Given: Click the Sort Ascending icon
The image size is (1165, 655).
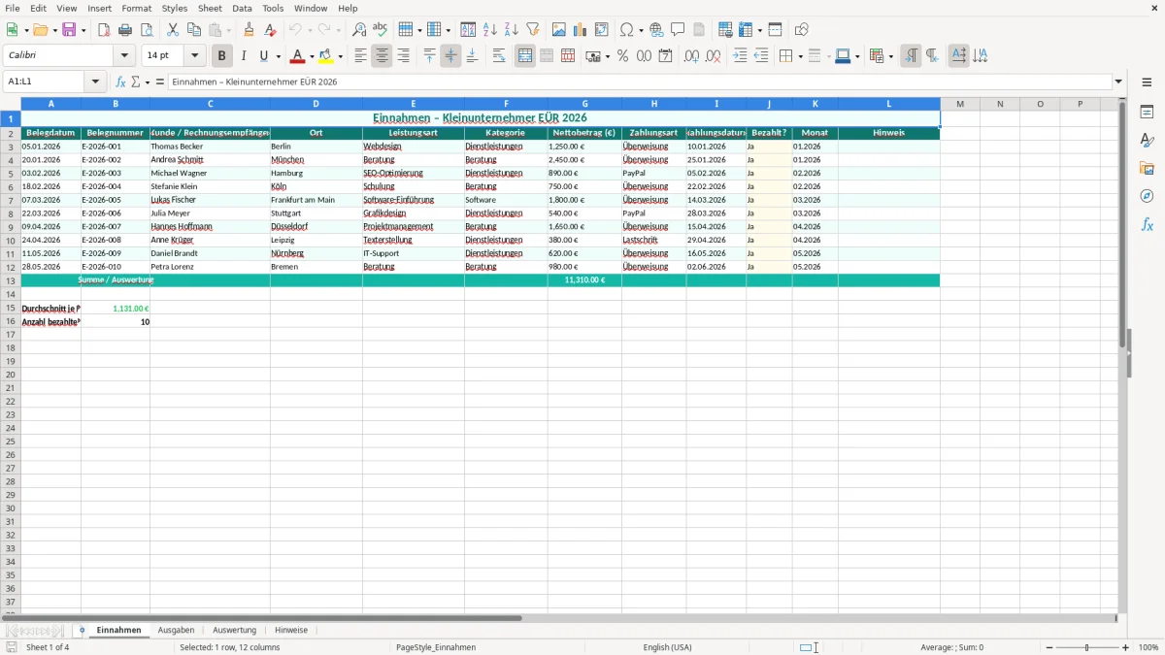Looking at the screenshot, I should (490, 30).
